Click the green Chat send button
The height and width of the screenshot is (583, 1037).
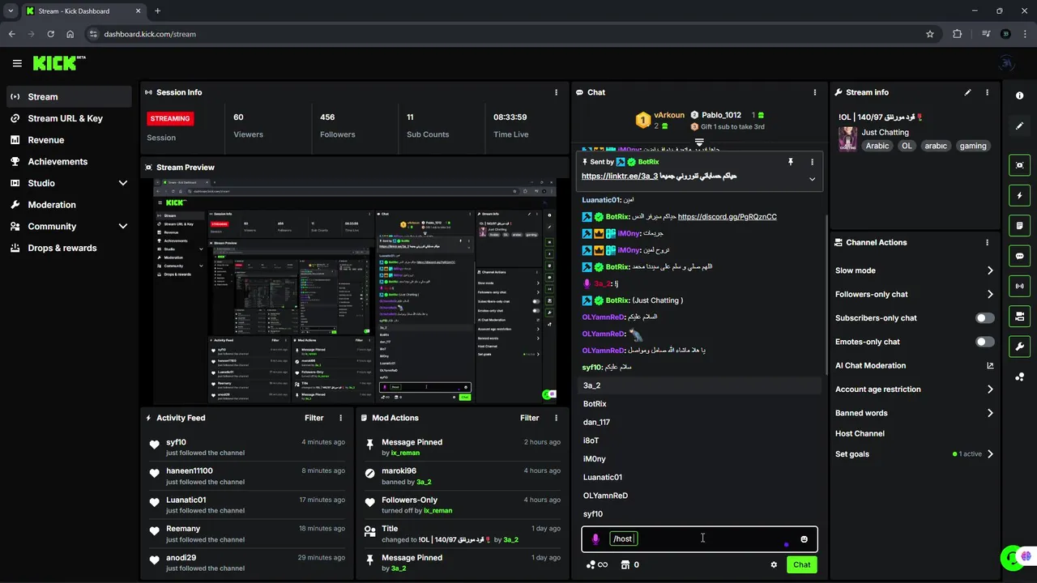point(801,565)
